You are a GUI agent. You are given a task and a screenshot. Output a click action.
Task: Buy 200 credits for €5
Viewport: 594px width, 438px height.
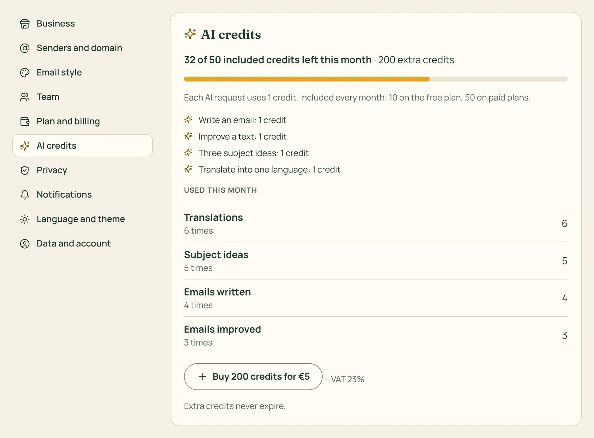(x=253, y=377)
